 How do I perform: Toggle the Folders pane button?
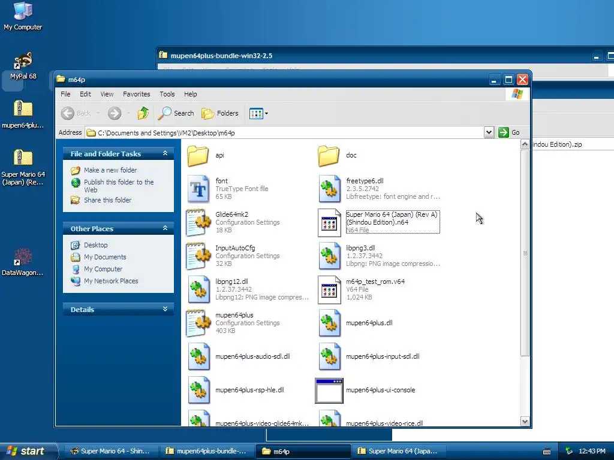point(219,113)
